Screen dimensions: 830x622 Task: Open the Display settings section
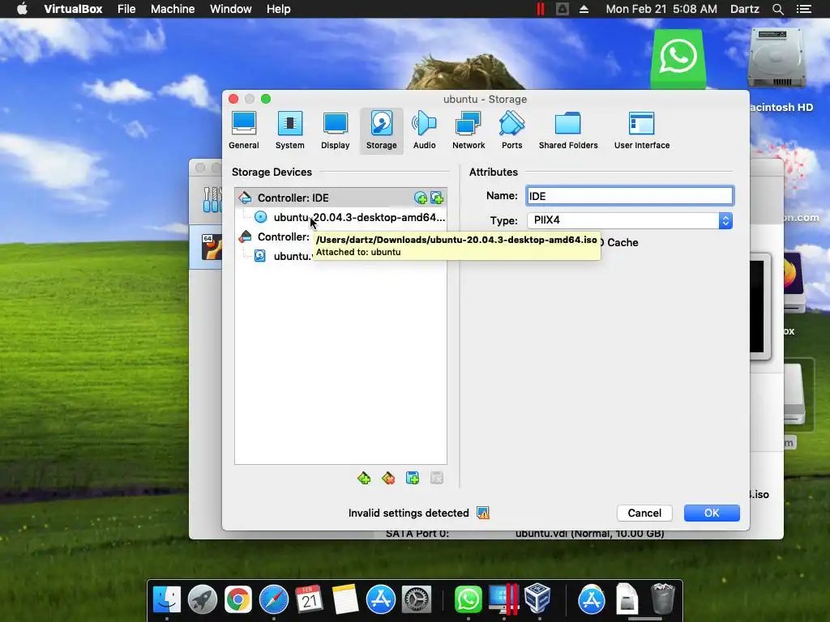coord(335,130)
